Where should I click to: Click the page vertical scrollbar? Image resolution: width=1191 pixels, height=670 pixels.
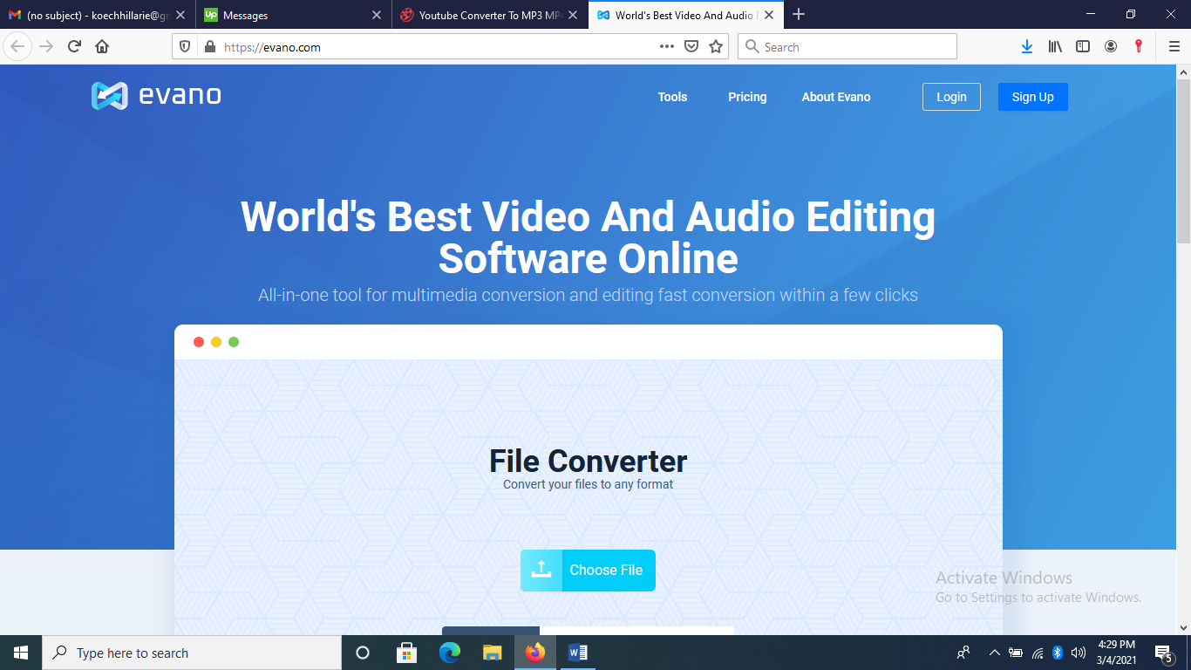pos(1183,349)
